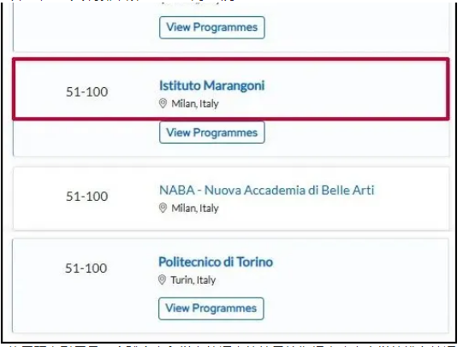
Task: Click the 51-100 rank for NABA
Action: click(x=86, y=197)
